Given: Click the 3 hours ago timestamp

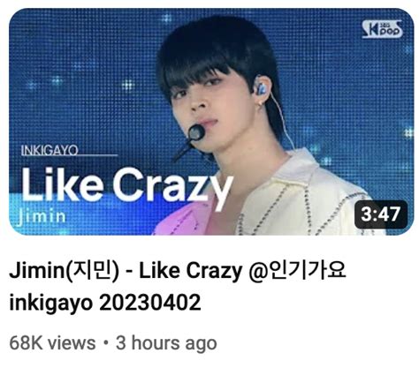Looking at the screenshot, I should pos(166,343).
